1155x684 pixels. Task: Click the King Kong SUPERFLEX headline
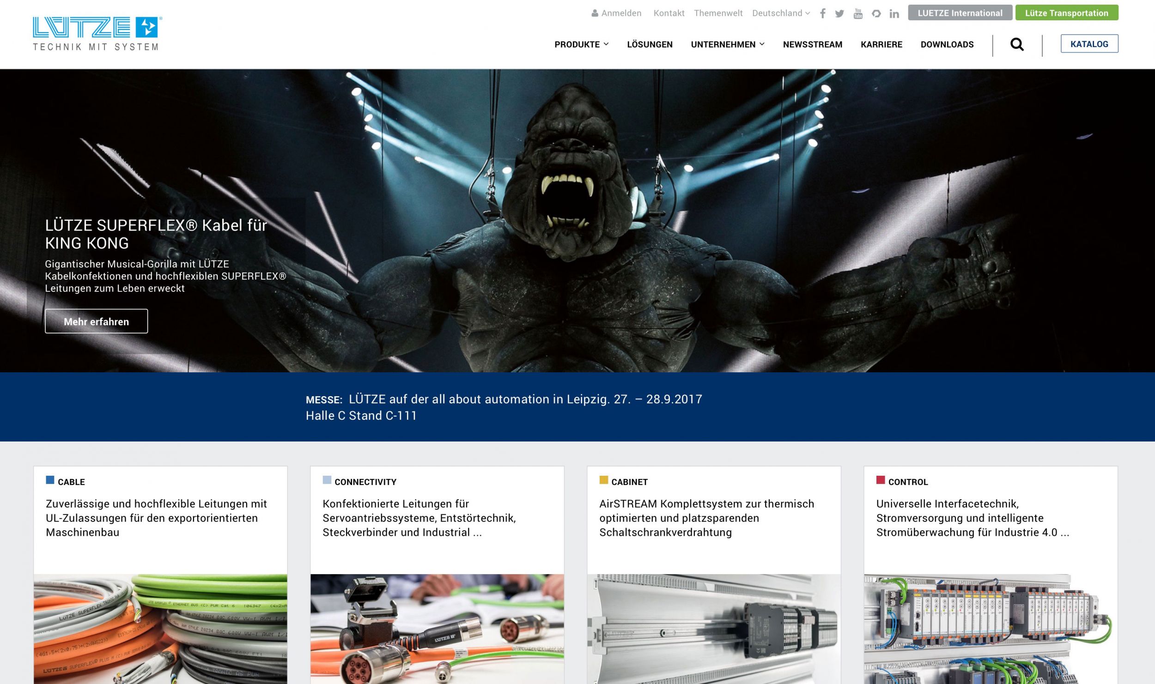pyautogui.click(x=156, y=234)
